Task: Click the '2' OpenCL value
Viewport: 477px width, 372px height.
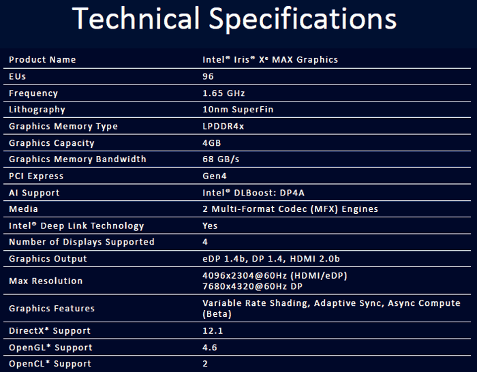Action: (x=205, y=364)
